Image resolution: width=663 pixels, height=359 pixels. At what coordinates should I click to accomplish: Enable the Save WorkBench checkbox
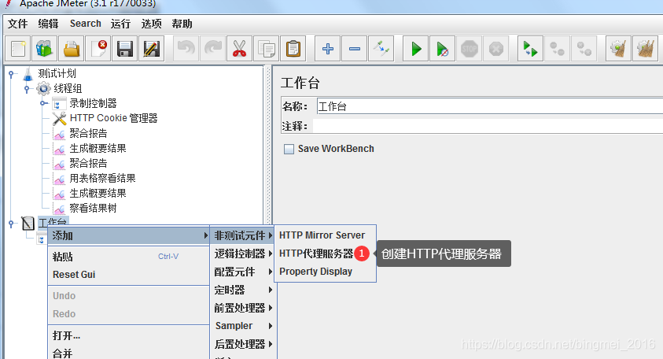[x=289, y=149]
